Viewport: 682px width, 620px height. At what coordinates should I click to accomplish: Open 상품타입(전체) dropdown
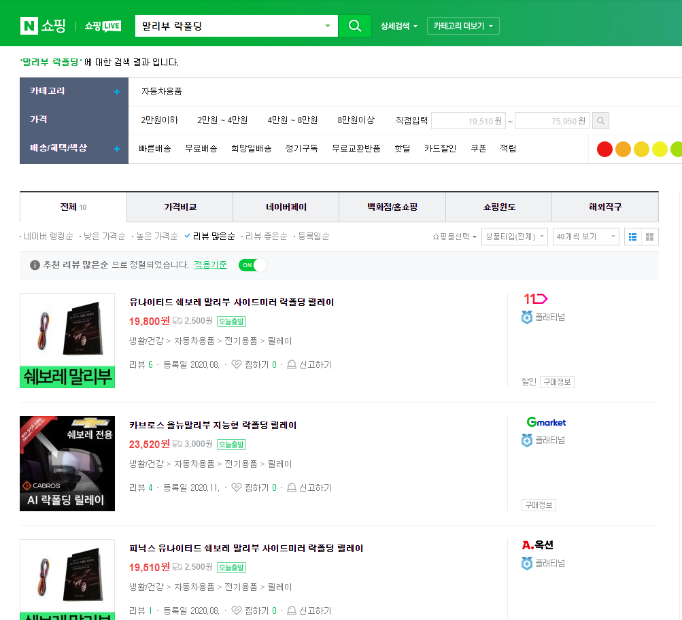(514, 237)
